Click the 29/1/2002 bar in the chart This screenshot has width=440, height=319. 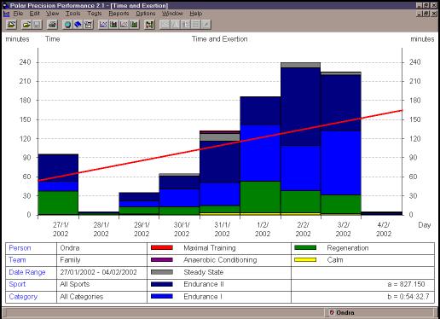point(139,204)
